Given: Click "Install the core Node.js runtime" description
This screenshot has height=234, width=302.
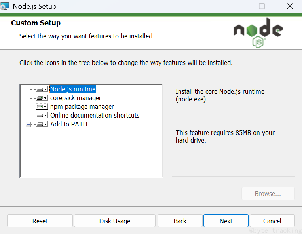Looking at the screenshot, I should (220, 95).
